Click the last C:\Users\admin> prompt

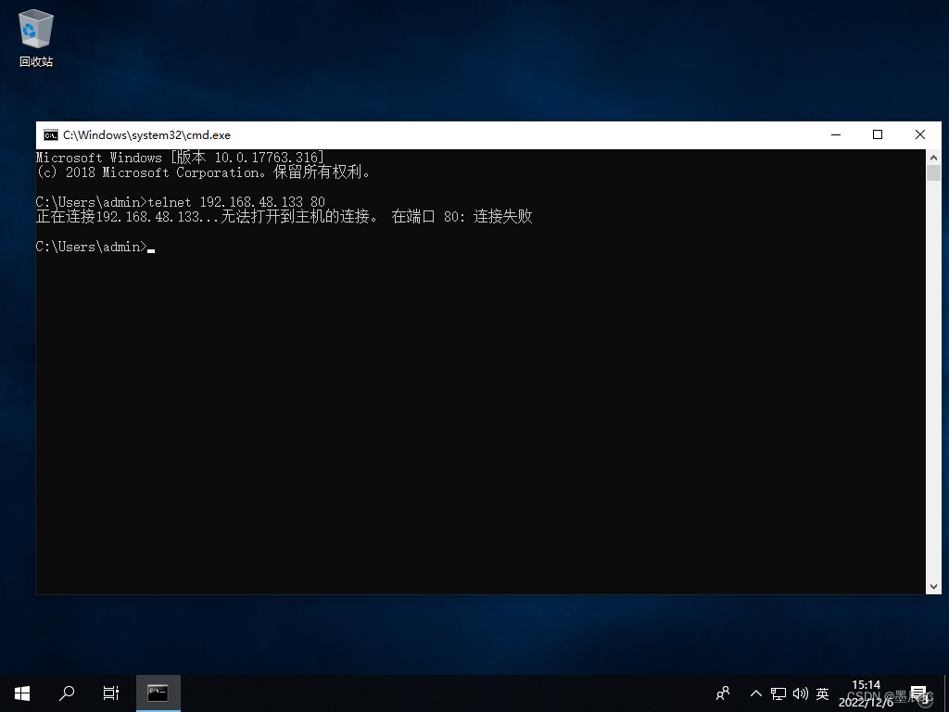point(92,247)
